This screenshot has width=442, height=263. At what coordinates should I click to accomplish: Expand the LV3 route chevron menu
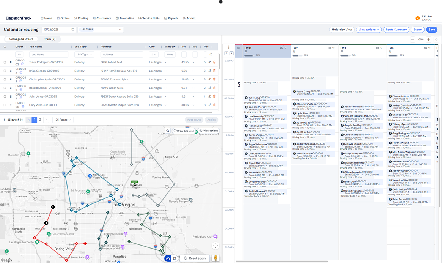point(381,48)
